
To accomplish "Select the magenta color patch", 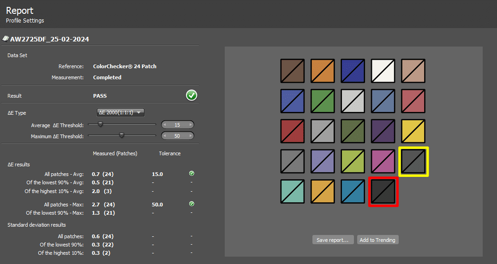I will pyautogui.click(x=383, y=161).
